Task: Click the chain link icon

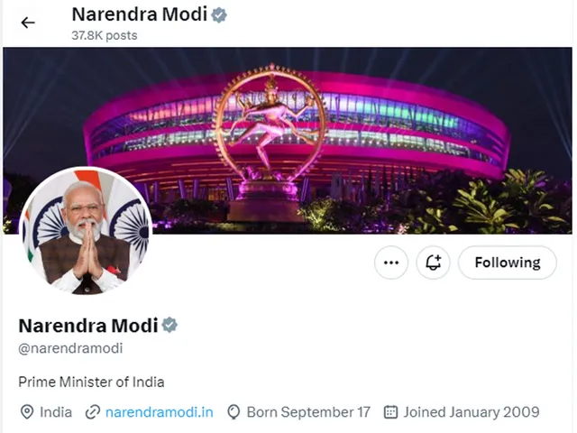Action: point(92,412)
